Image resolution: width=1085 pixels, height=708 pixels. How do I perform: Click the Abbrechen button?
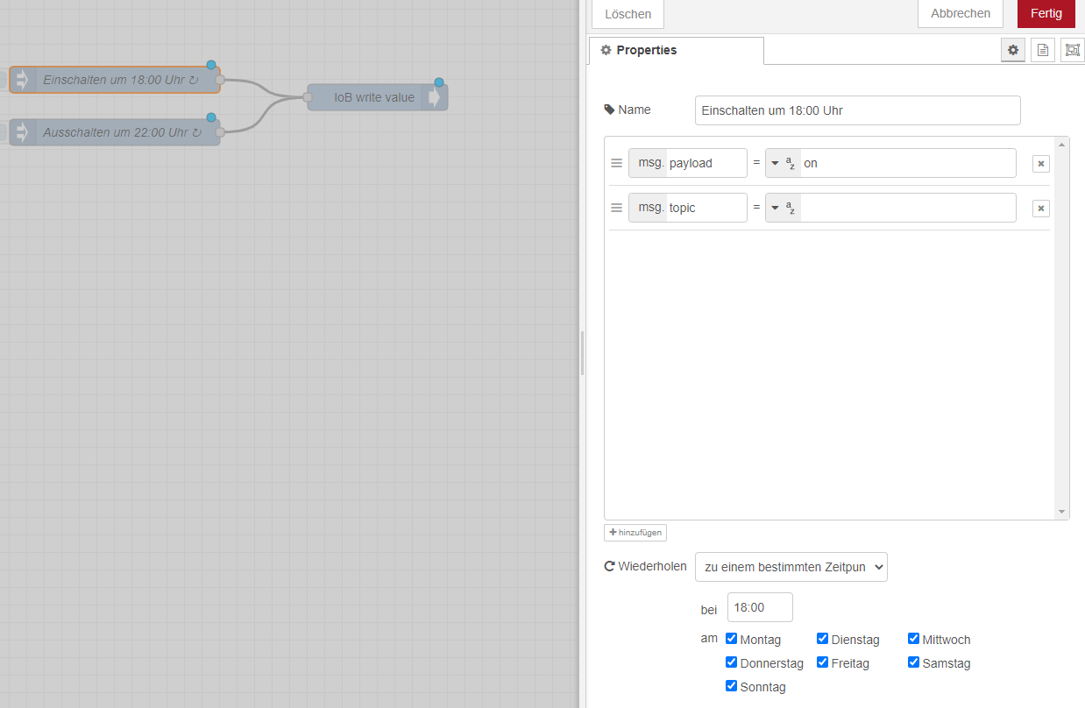tap(961, 14)
